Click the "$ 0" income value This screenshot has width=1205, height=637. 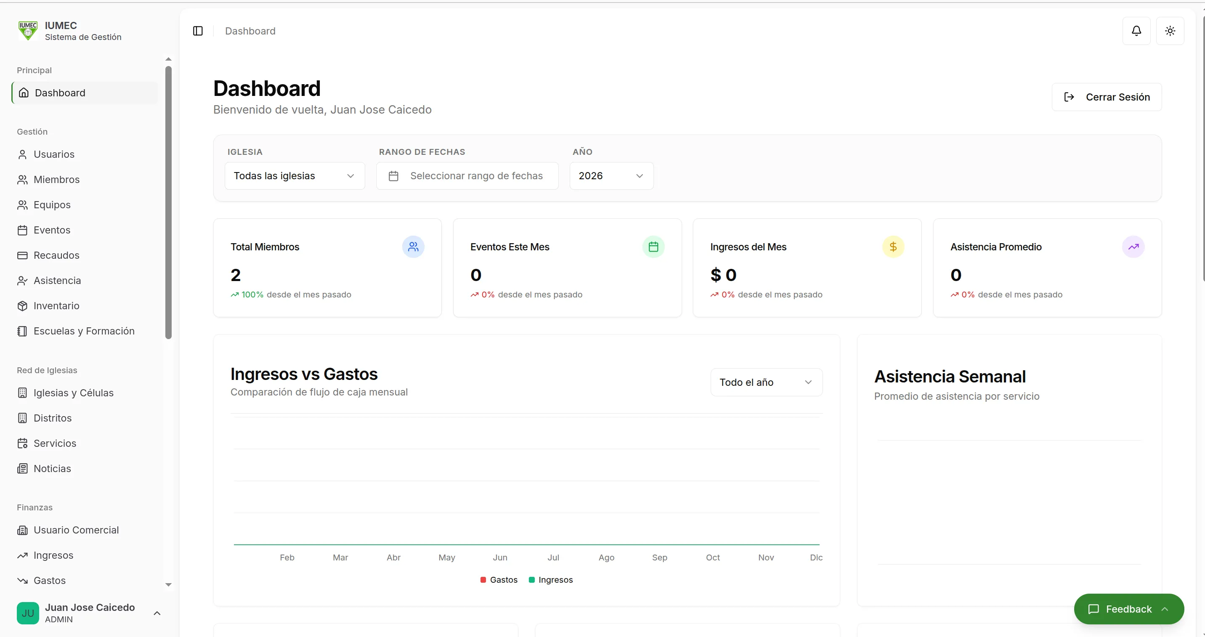coord(723,275)
